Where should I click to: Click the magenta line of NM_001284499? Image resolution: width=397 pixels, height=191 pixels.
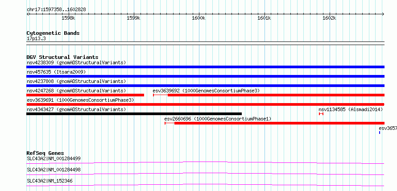pyautogui.click(x=205, y=162)
